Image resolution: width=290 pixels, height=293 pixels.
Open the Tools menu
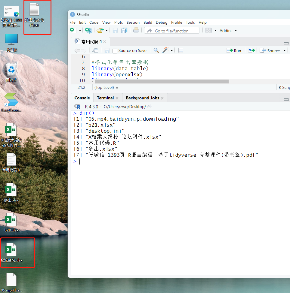tap(190, 23)
